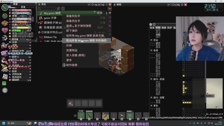Select hotbar slot 6 item

122,116
